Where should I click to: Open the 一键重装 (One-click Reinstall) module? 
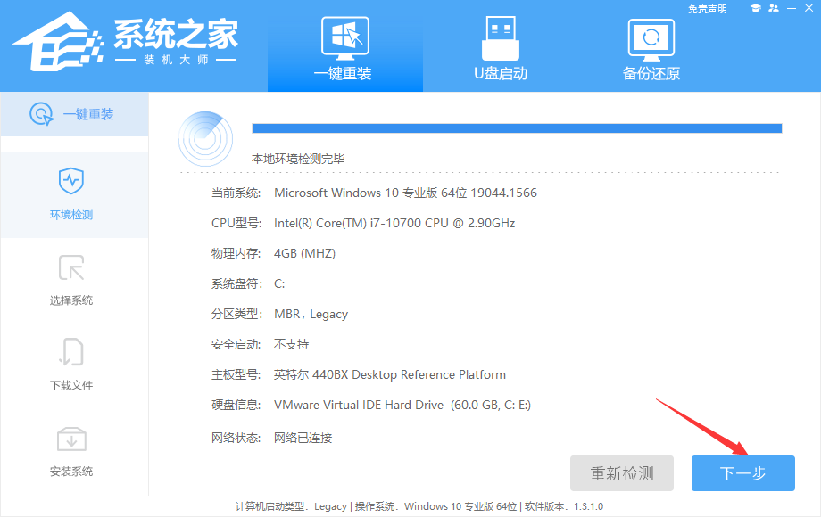344,45
